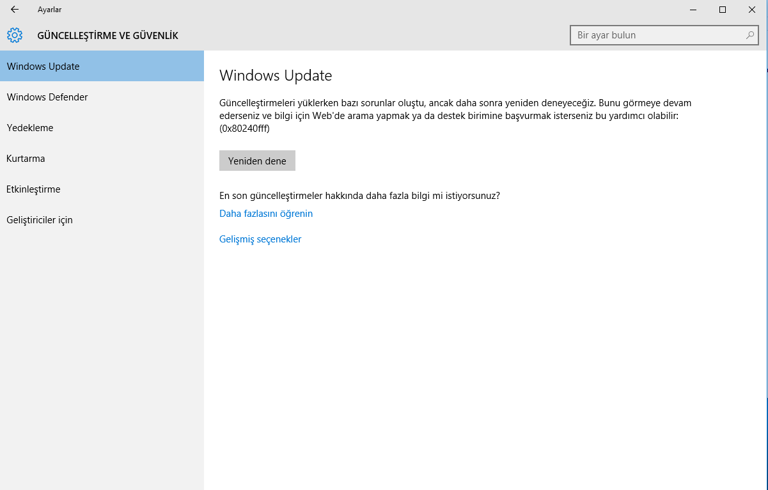Open the Daha fazlasını öğrenin link

[x=266, y=214]
